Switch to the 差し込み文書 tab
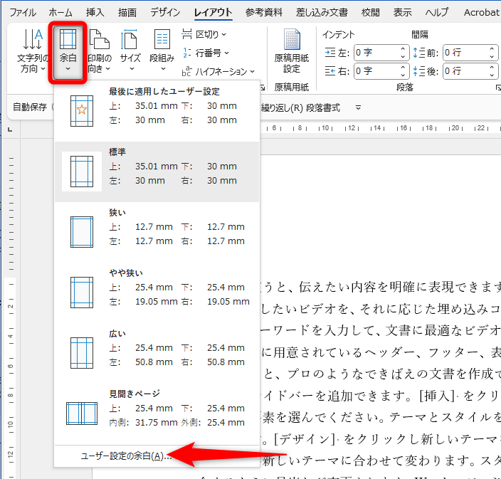Image resolution: width=501 pixels, height=479 pixels. (x=322, y=13)
